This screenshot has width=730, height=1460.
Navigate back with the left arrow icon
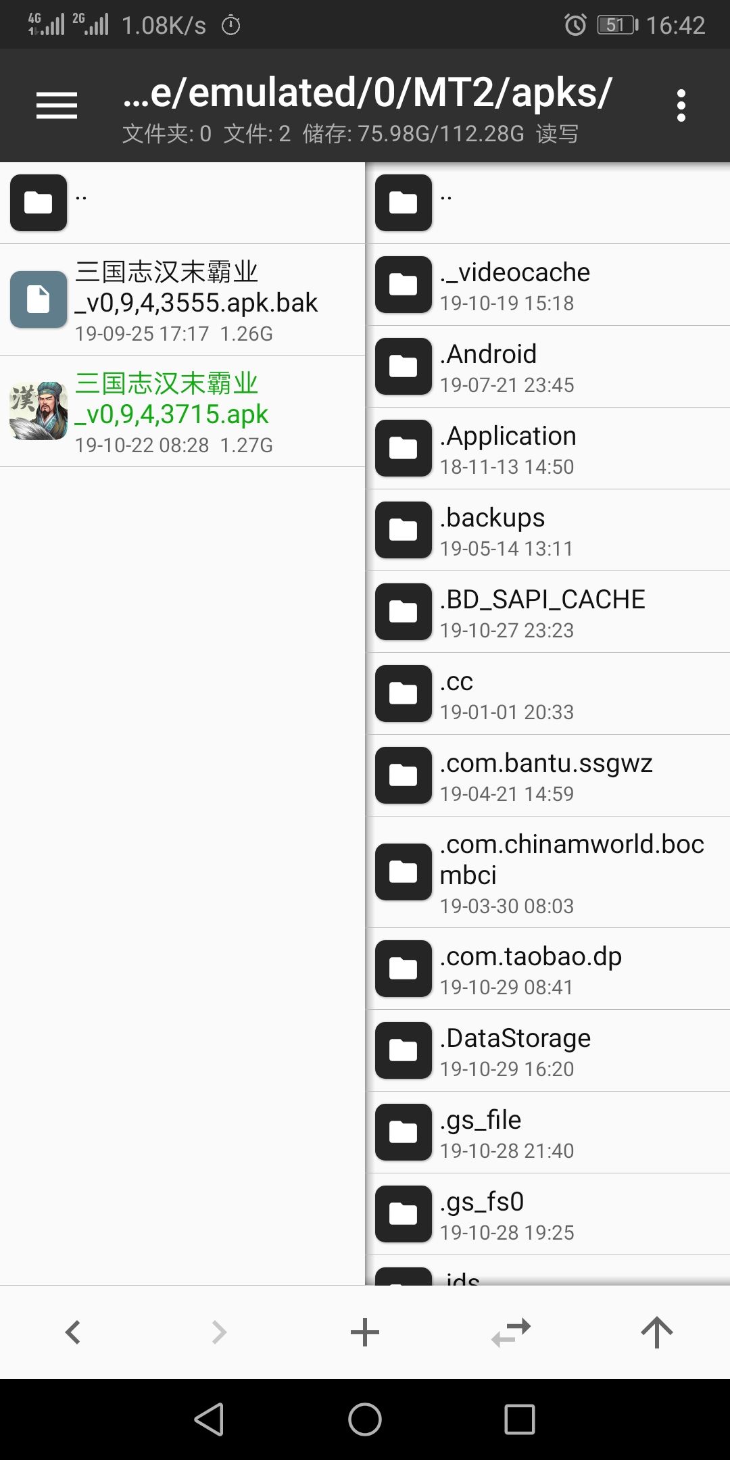coord(72,1332)
